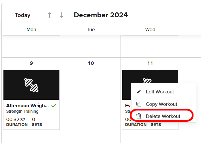Click the down arrow for next month

click(62, 15)
